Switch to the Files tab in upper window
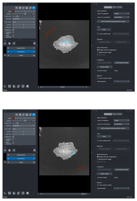This screenshot has width=137, height=201. (114, 7)
